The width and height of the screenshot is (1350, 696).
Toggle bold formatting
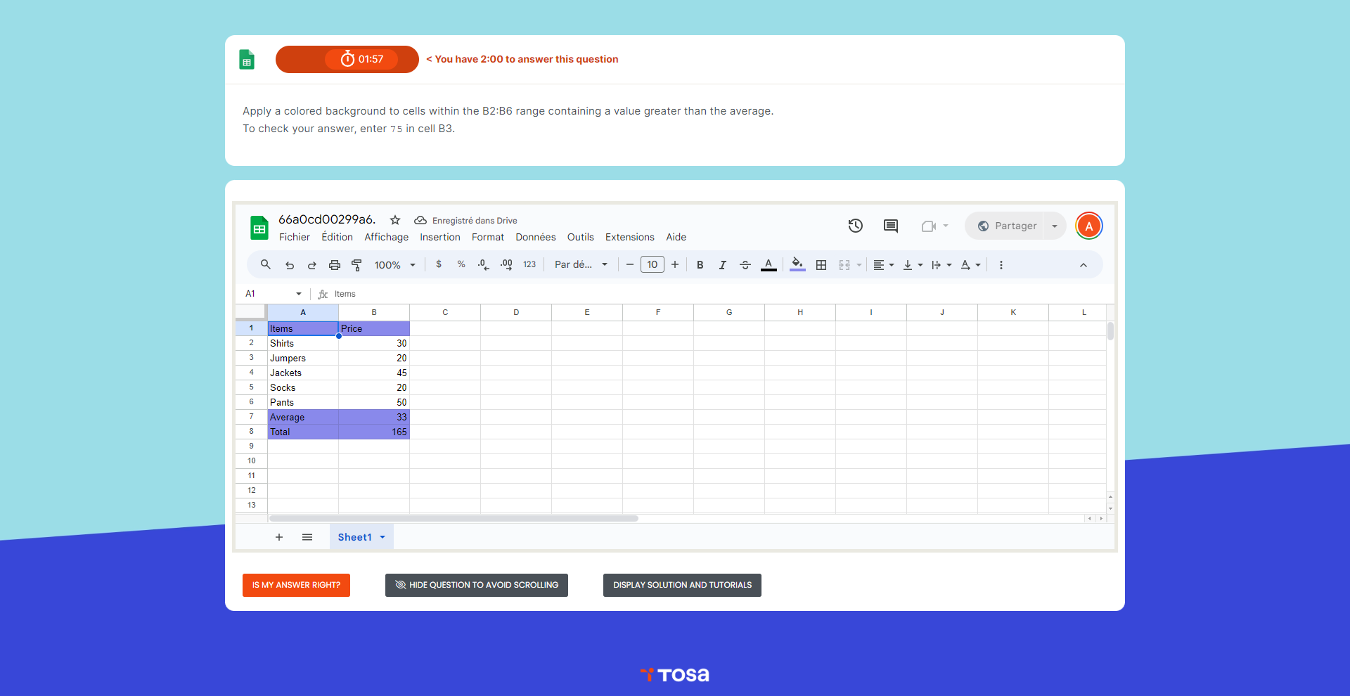pyautogui.click(x=700, y=265)
